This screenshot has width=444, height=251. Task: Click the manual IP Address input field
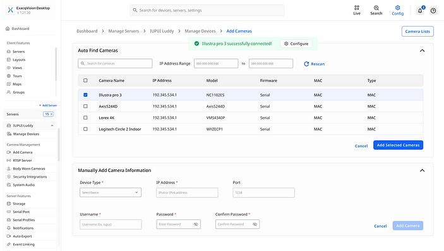(x=187, y=193)
